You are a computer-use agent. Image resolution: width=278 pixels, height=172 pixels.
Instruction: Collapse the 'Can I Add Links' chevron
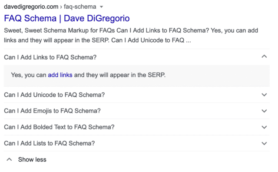264,56
